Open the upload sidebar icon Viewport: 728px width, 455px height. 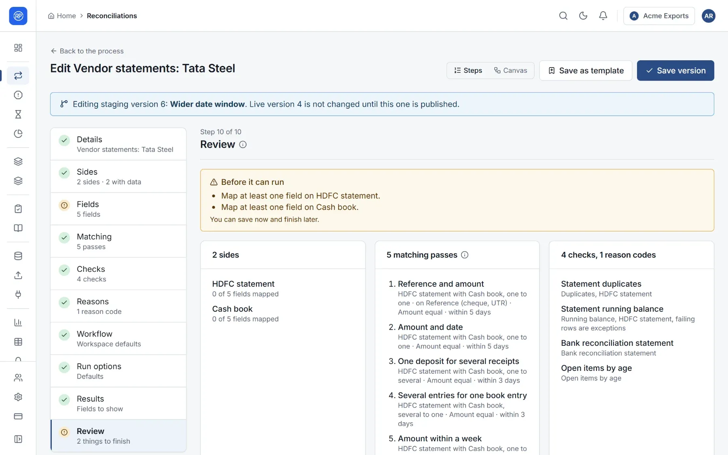18,275
